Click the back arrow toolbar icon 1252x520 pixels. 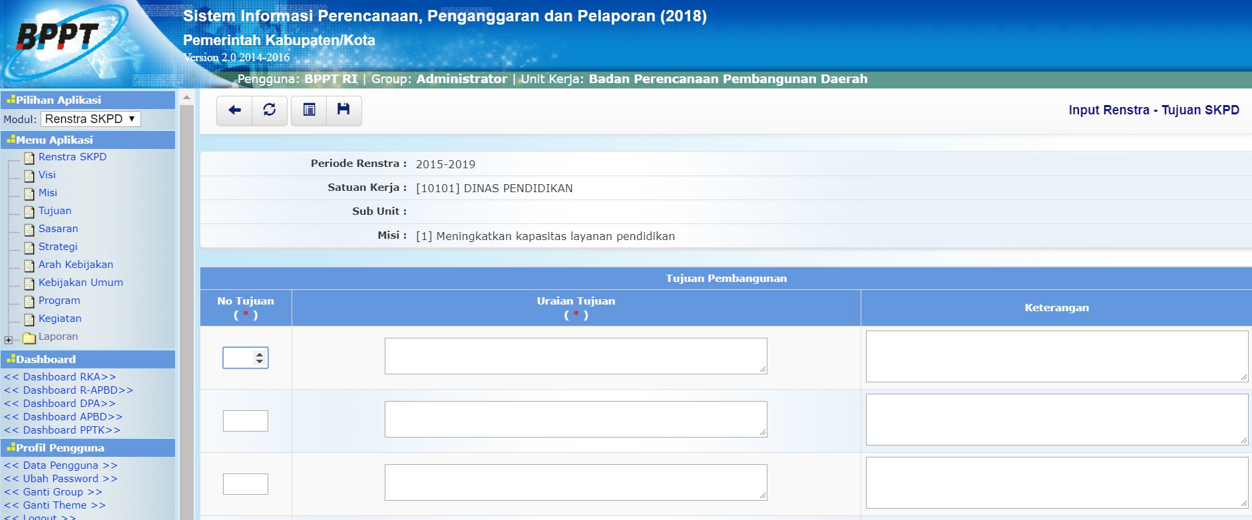tap(234, 110)
